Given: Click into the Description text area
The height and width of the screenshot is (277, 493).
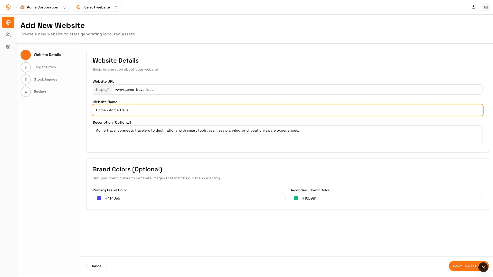Looking at the screenshot, I should click(287, 136).
